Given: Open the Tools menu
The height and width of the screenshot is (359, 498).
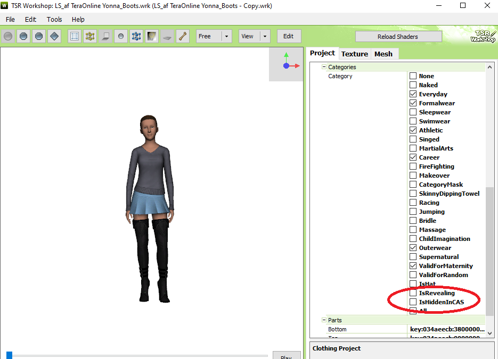Looking at the screenshot, I should pos(54,19).
